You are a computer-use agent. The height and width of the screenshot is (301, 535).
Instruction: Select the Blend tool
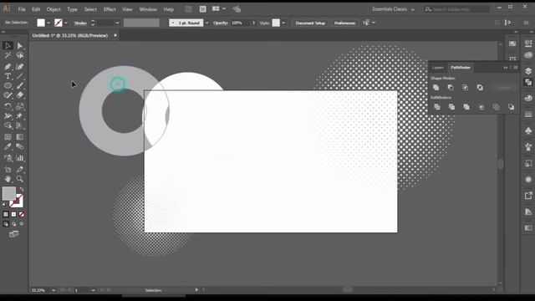(x=20, y=147)
